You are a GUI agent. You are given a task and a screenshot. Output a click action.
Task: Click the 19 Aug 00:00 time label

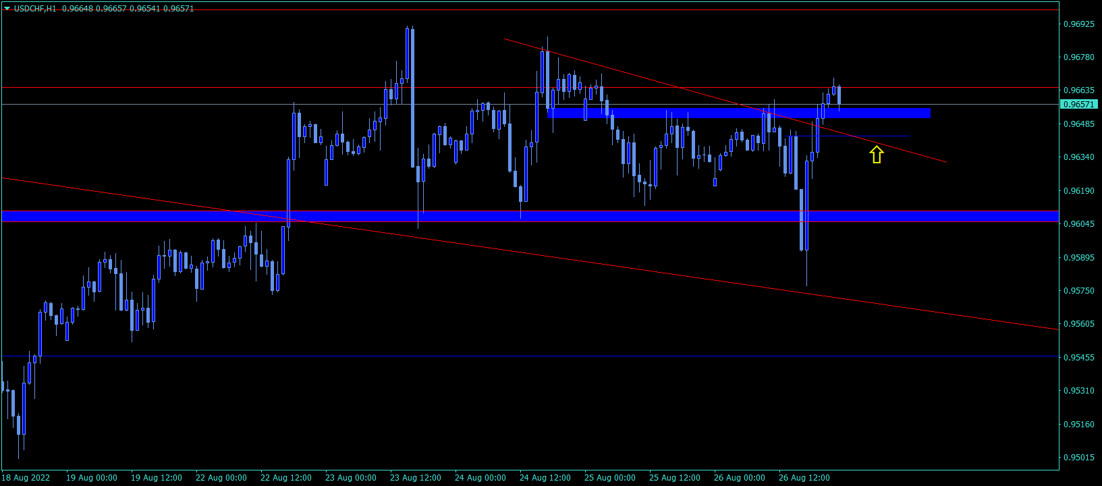pyautogui.click(x=92, y=478)
